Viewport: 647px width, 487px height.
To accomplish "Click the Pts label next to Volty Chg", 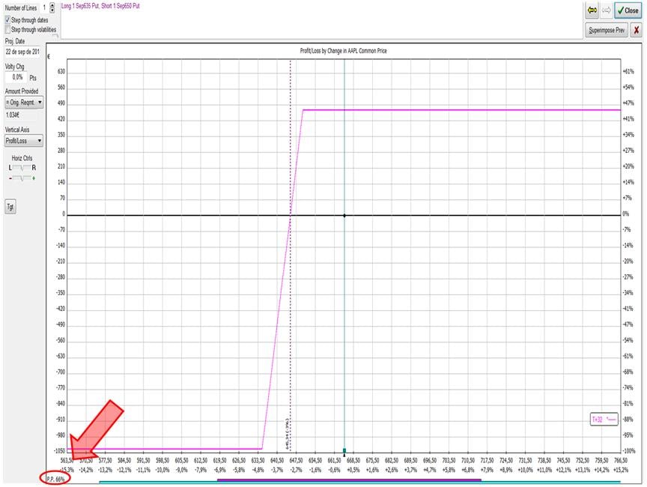I will pos(33,78).
